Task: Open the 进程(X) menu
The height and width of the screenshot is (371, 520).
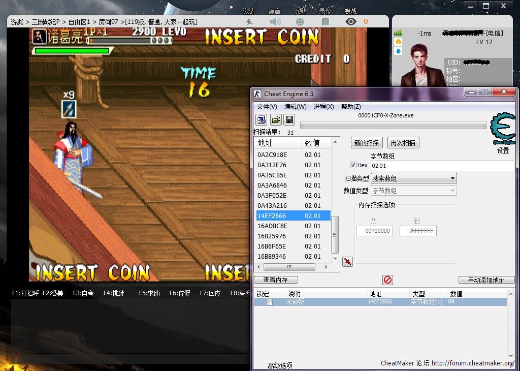Action: (323, 107)
